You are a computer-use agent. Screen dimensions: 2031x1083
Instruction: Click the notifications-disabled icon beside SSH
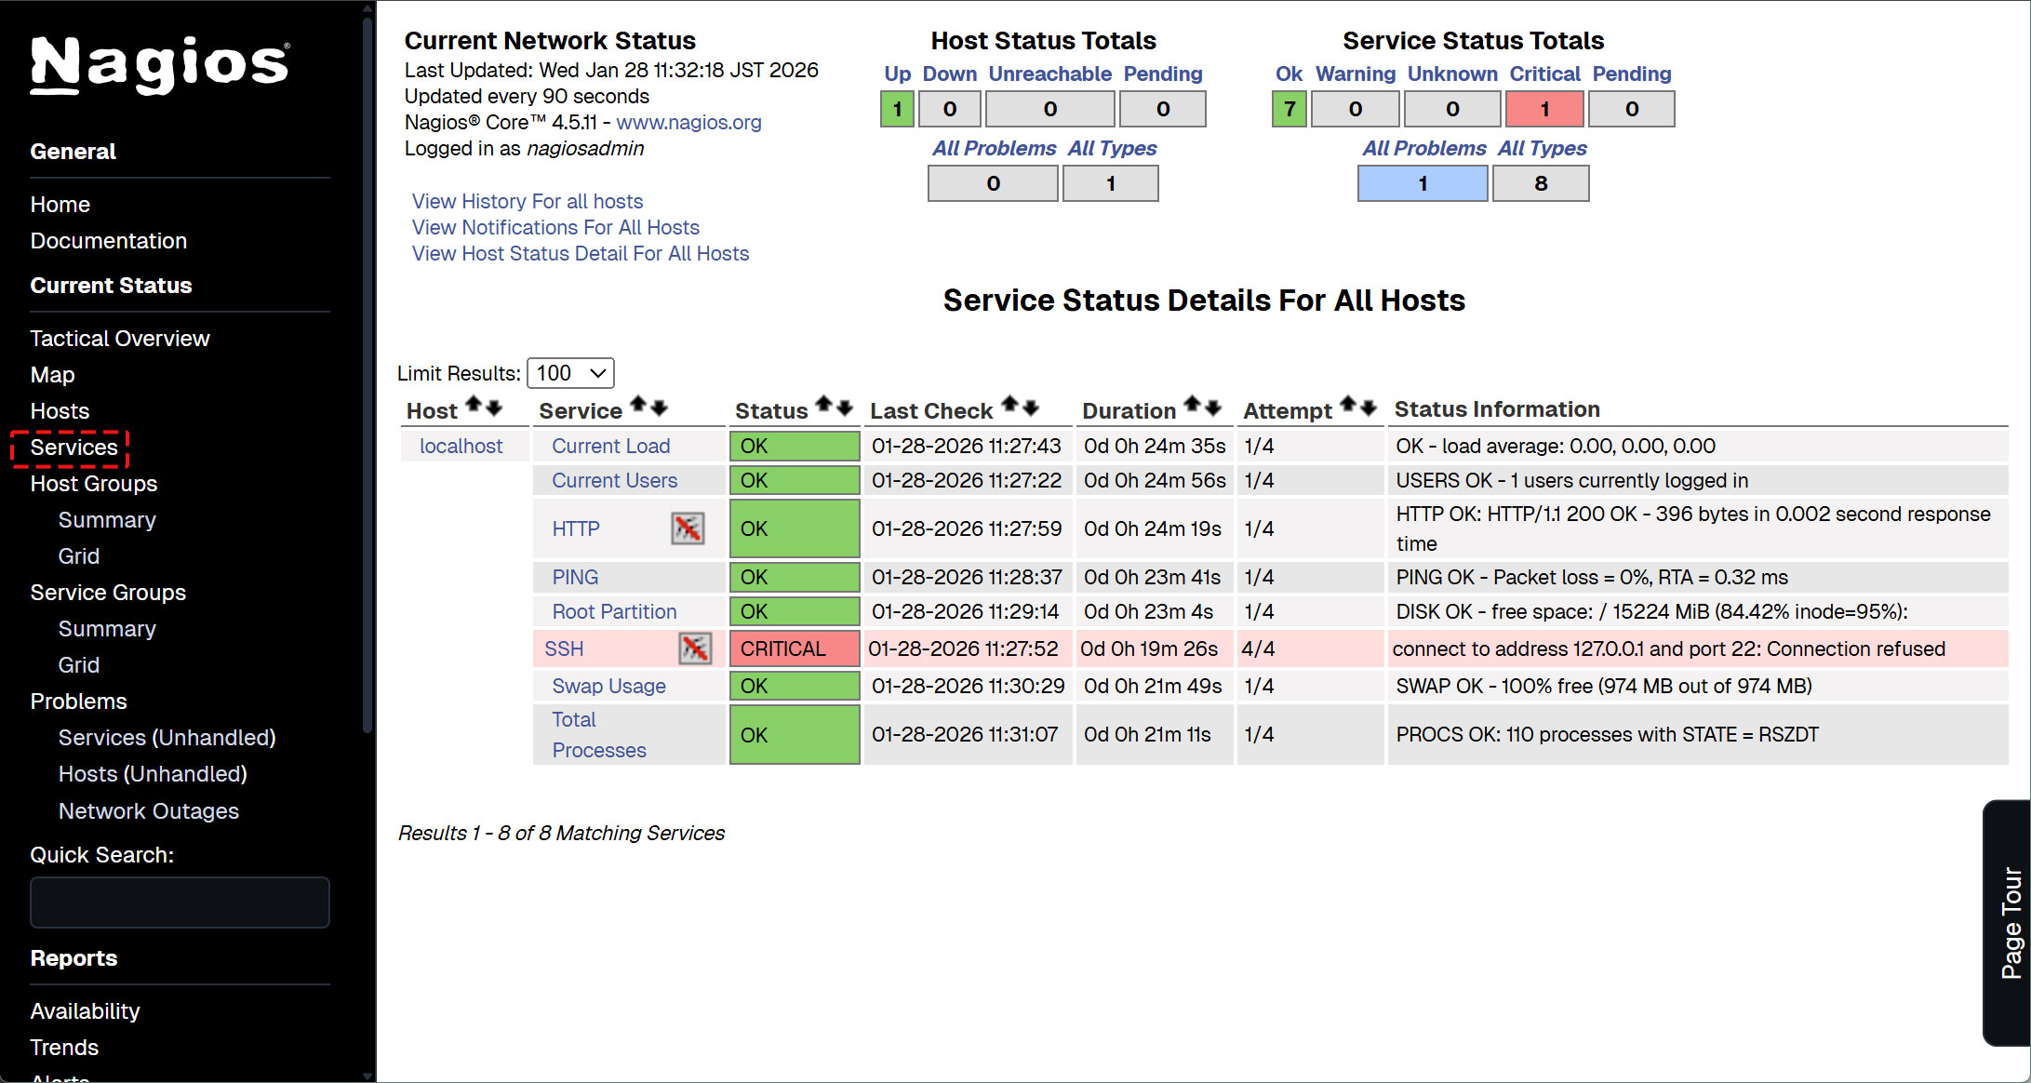695,648
